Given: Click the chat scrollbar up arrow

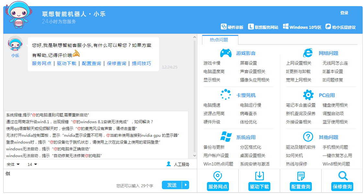Looking at the screenshot, I should tap(195, 37).
